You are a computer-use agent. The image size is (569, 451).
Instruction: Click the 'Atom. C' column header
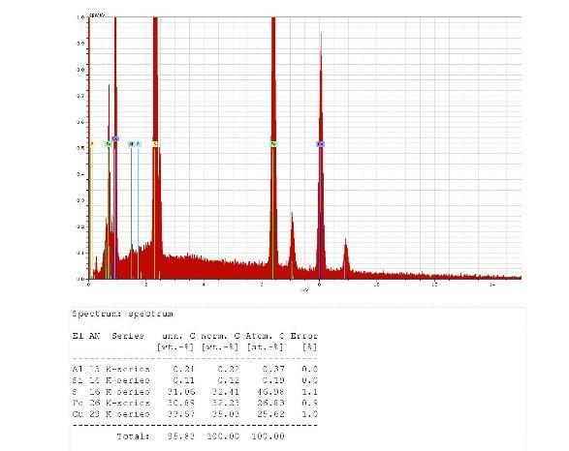[x=265, y=336]
